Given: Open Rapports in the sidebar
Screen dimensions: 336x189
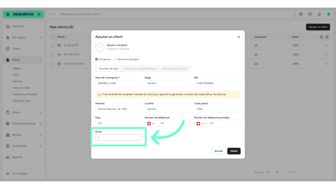Looking at the screenshot, I should (23, 157).
